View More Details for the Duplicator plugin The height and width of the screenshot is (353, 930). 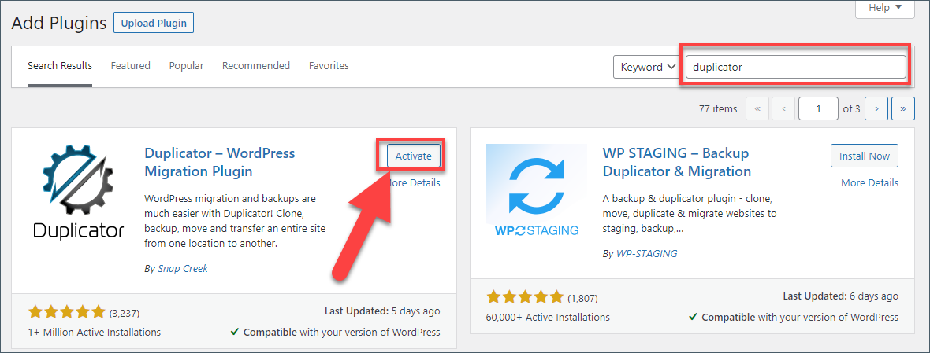pos(414,182)
